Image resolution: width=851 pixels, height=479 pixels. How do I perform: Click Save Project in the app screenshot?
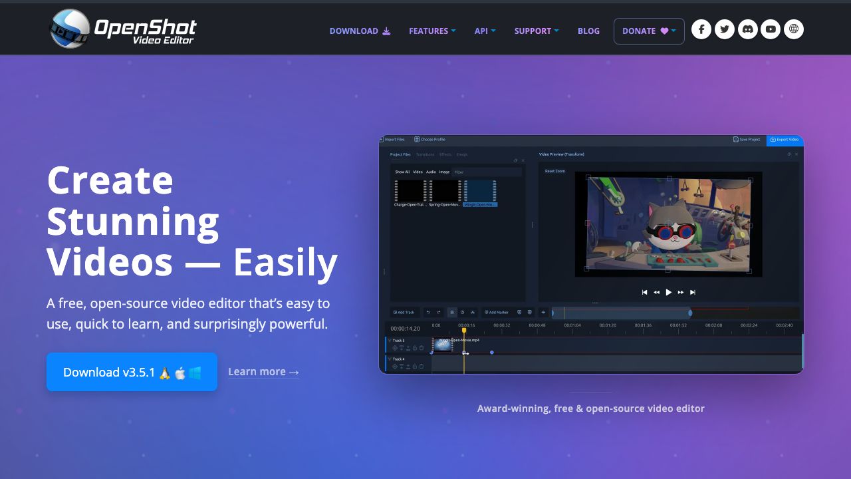pos(747,140)
